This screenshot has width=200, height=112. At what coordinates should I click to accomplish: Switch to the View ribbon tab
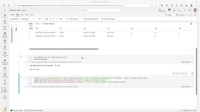(x=32, y=15)
